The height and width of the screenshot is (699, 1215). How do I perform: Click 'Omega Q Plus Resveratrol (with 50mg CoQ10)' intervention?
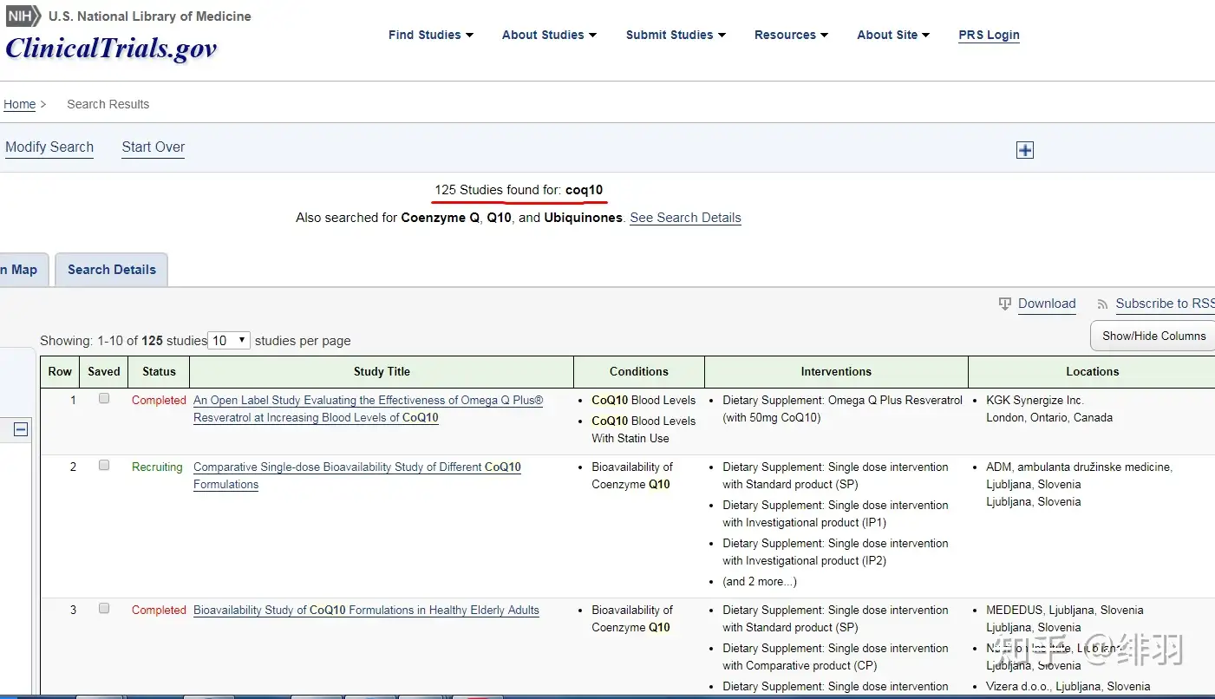pos(842,408)
